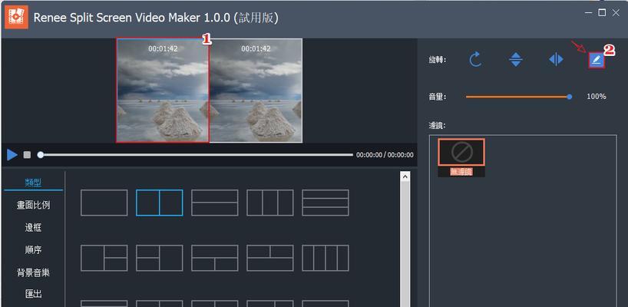The width and height of the screenshot is (628, 307).
Task: Select the right video pane
Action: [x=256, y=91]
